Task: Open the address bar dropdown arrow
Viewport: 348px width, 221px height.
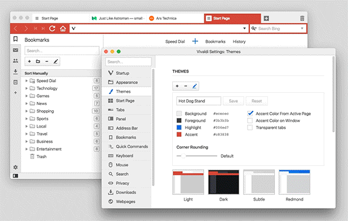Action: tap(244, 28)
